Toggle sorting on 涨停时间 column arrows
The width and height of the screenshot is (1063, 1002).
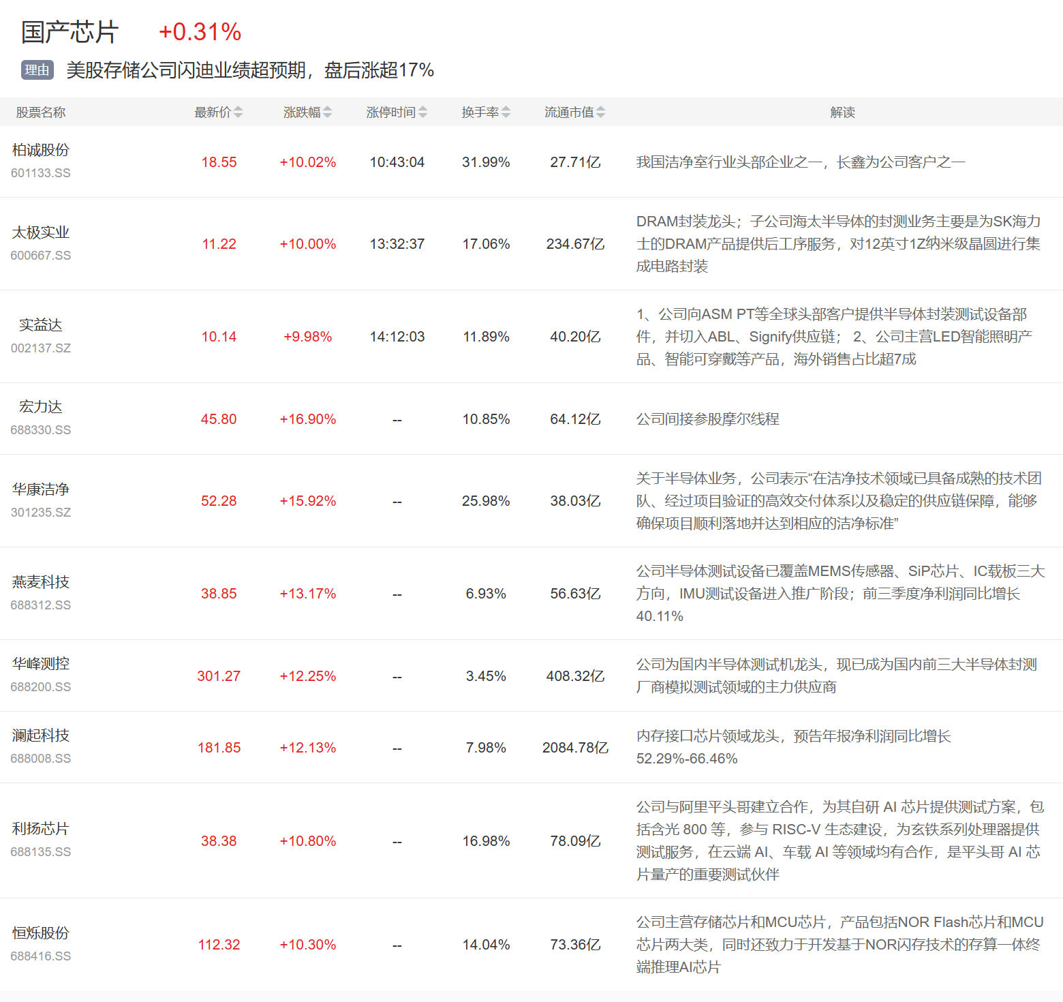[422, 112]
